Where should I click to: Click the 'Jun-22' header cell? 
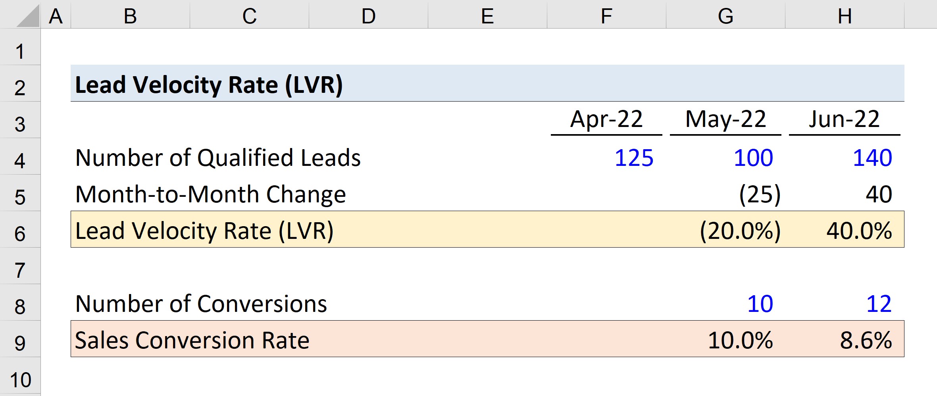click(845, 119)
